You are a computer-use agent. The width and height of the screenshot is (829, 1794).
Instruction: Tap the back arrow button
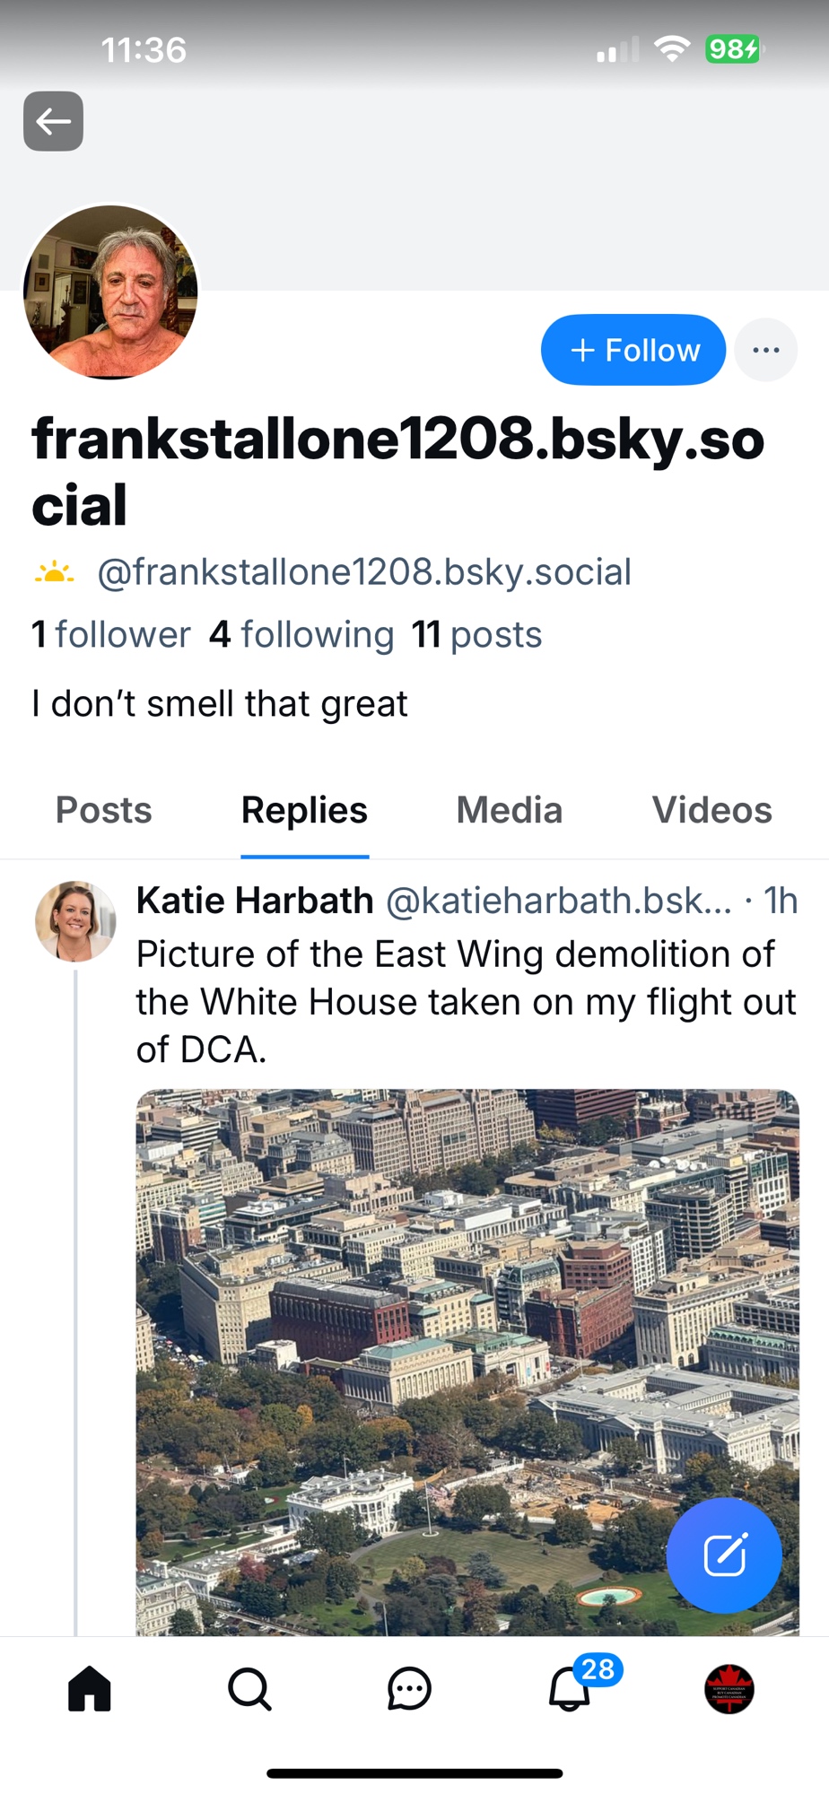pos(53,121)
